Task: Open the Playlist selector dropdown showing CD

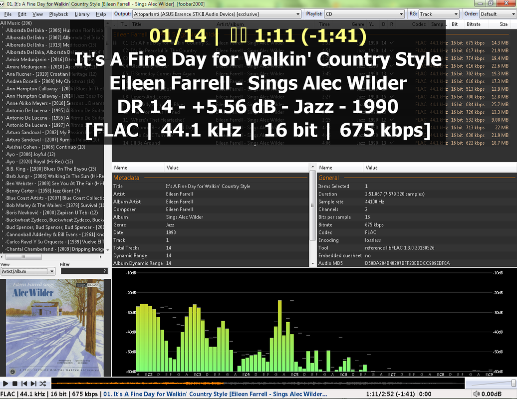Action: [x=364, y=14]
